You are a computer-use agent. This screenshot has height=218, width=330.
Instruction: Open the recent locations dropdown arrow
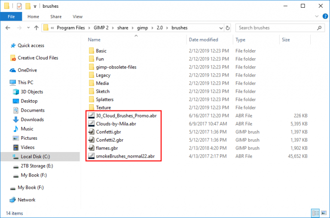click(28, 28)
